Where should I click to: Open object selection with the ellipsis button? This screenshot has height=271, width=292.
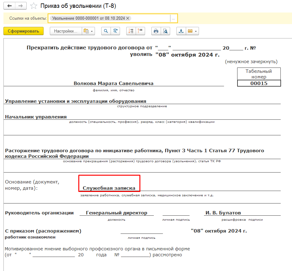click(173, 18)
